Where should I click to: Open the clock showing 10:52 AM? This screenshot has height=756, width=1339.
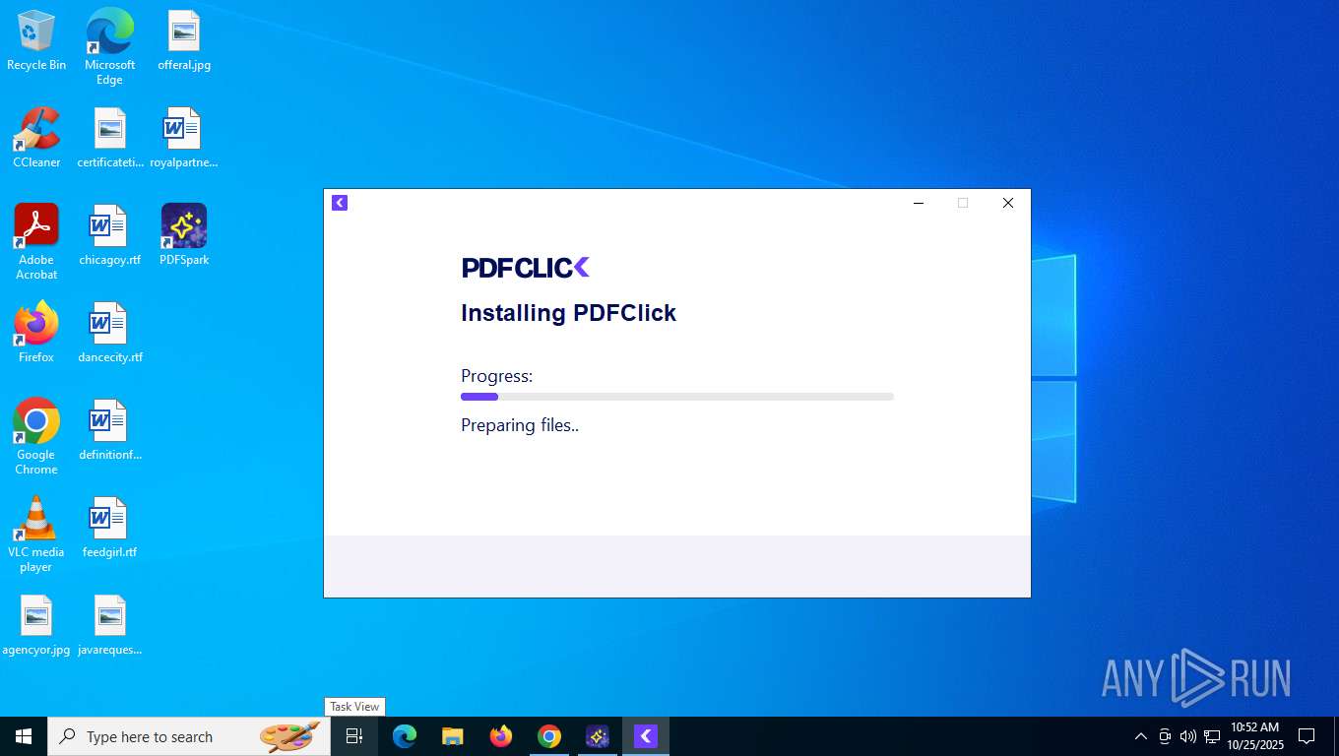pyautogui.click(x=1255, y=736)
